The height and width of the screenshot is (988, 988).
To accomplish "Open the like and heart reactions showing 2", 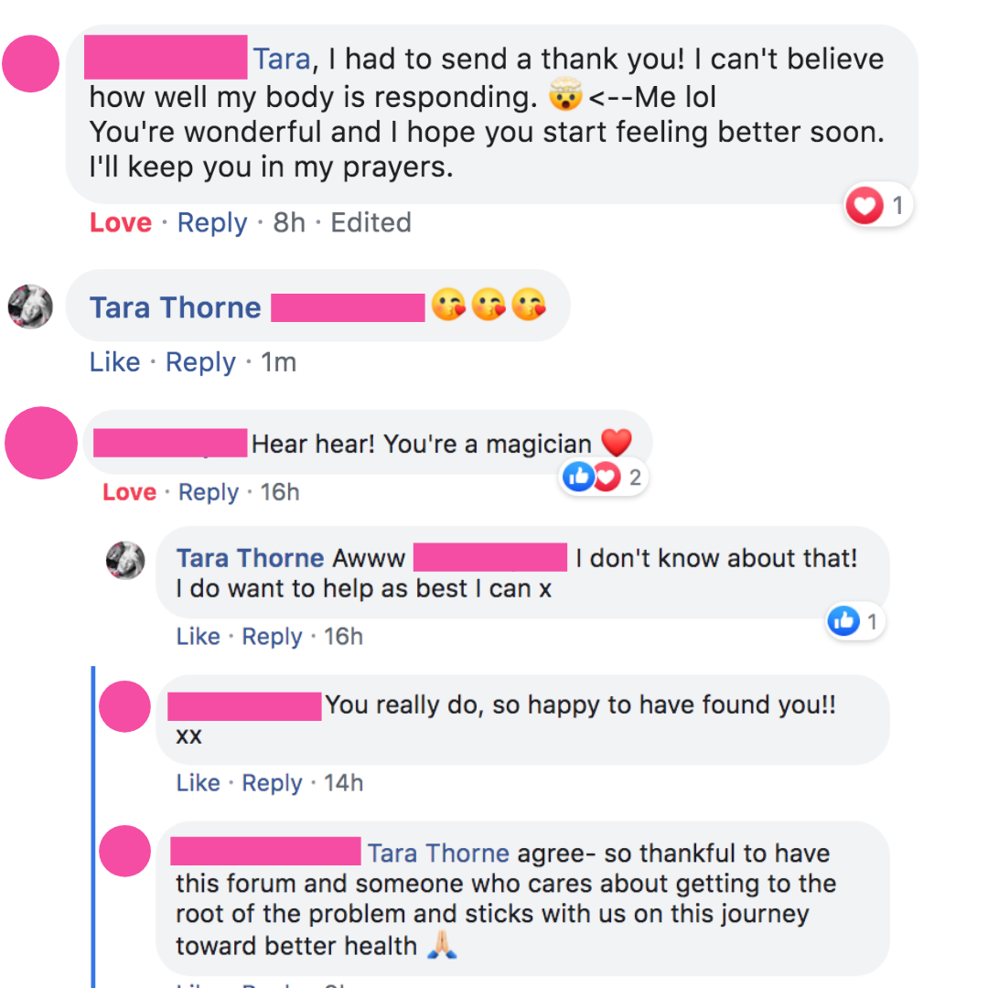I will click(x=604, y=477).
